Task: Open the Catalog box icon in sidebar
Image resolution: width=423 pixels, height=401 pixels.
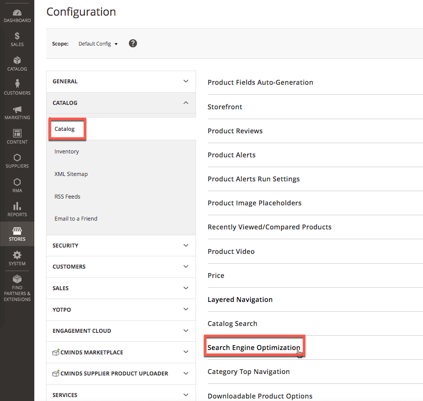Action: (17, 61)
